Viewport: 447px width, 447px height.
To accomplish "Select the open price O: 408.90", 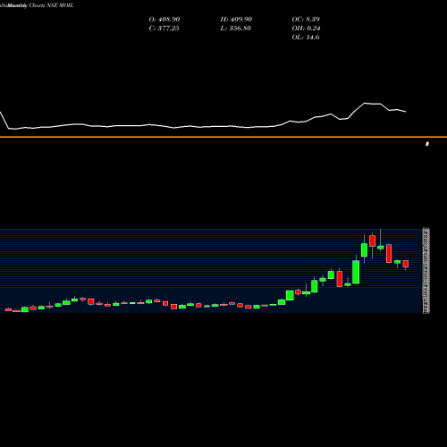I will (x=164, y=20).
